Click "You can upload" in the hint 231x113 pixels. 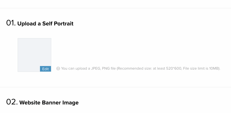pyautogui.click(x=73, y=69)
